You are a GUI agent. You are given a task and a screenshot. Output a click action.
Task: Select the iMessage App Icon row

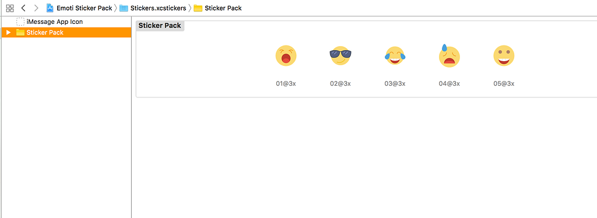[x=66, y=22]
